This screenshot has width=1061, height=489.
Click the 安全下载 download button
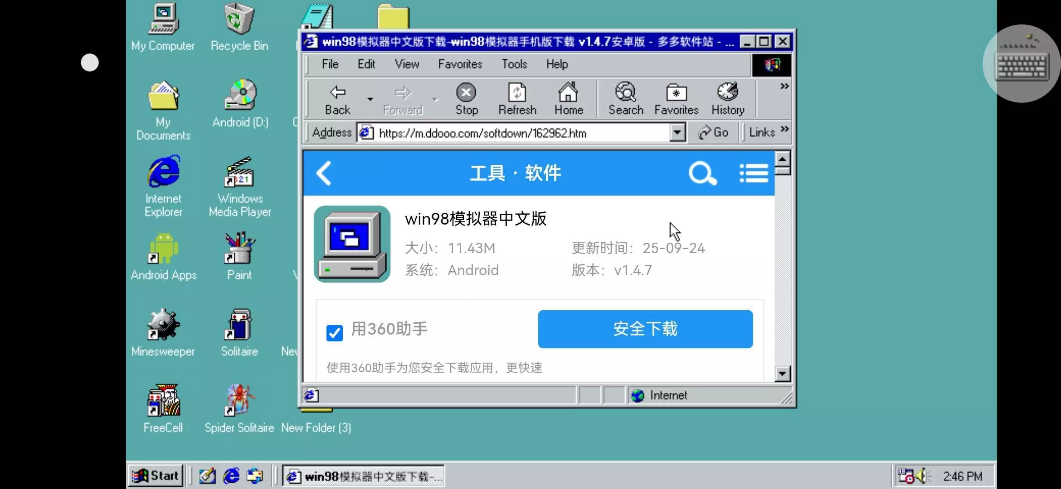click(x=645, y=329)
